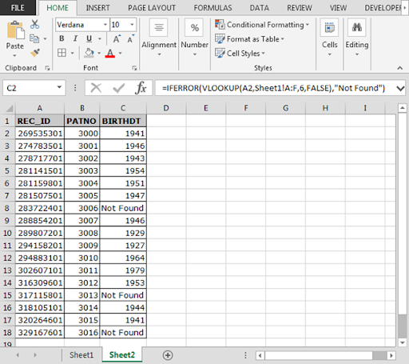Switch to the INSERT tab
The image size is (409, 364).
pyautogui.click(x=97, y=8)
